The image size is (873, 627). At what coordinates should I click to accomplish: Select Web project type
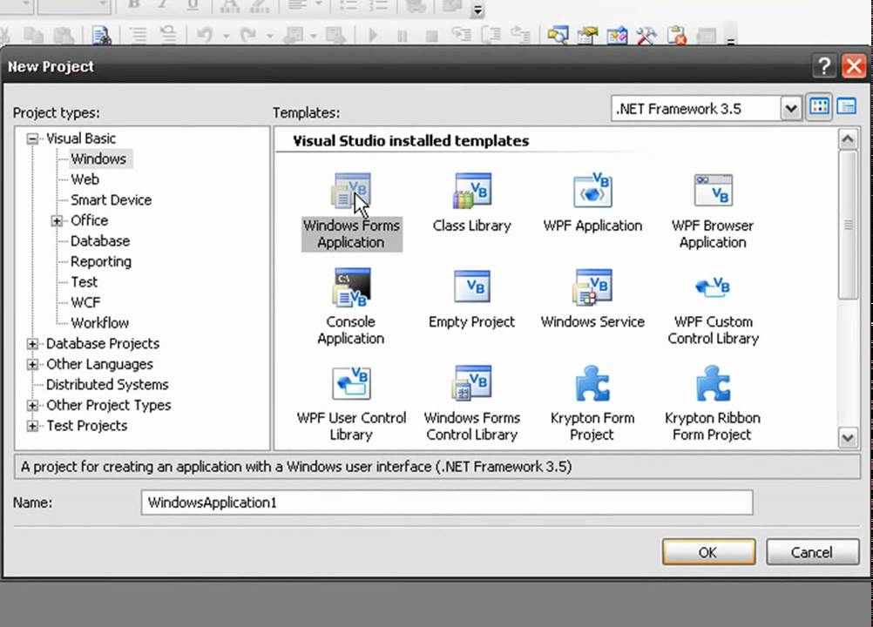point(85,179)
